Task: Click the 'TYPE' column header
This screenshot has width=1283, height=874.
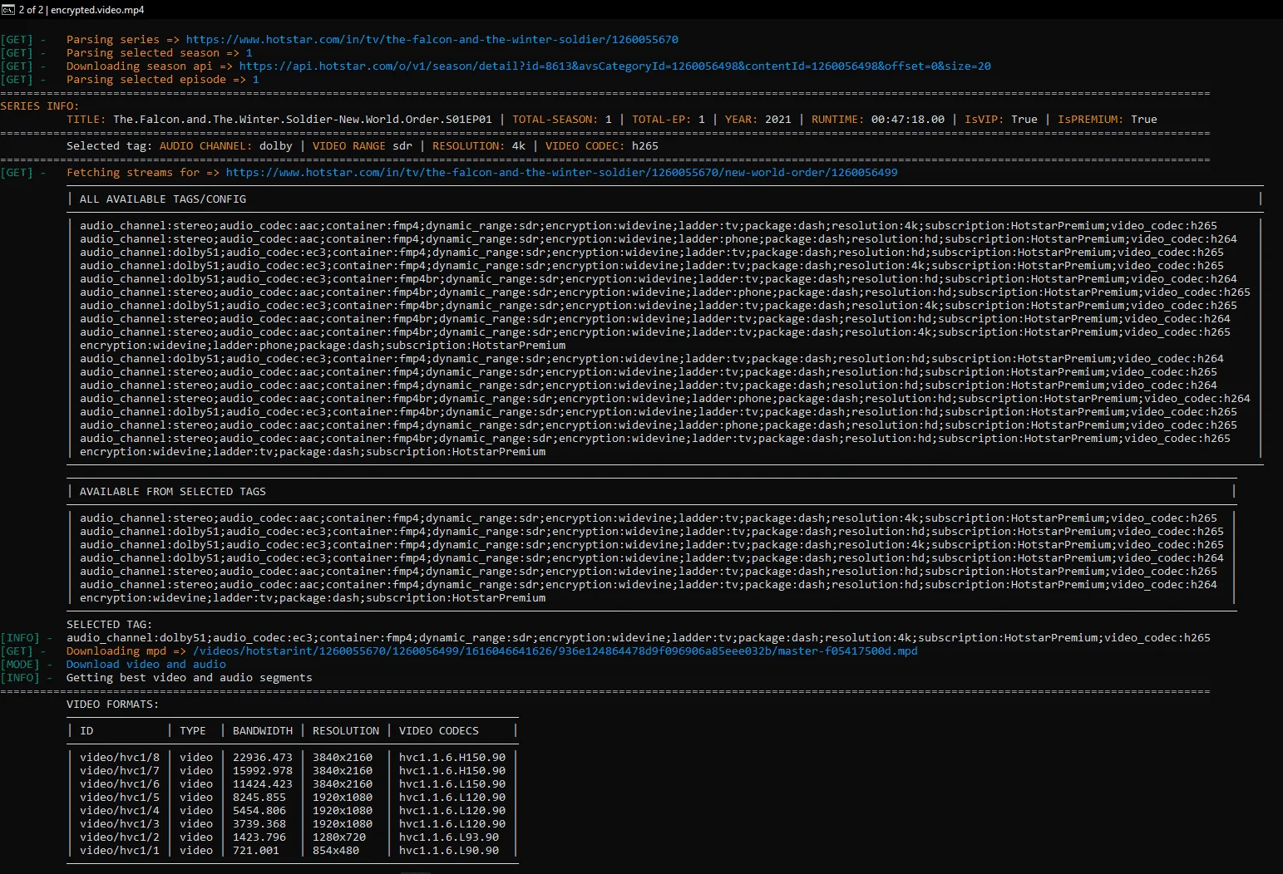Action: [193, 731]
